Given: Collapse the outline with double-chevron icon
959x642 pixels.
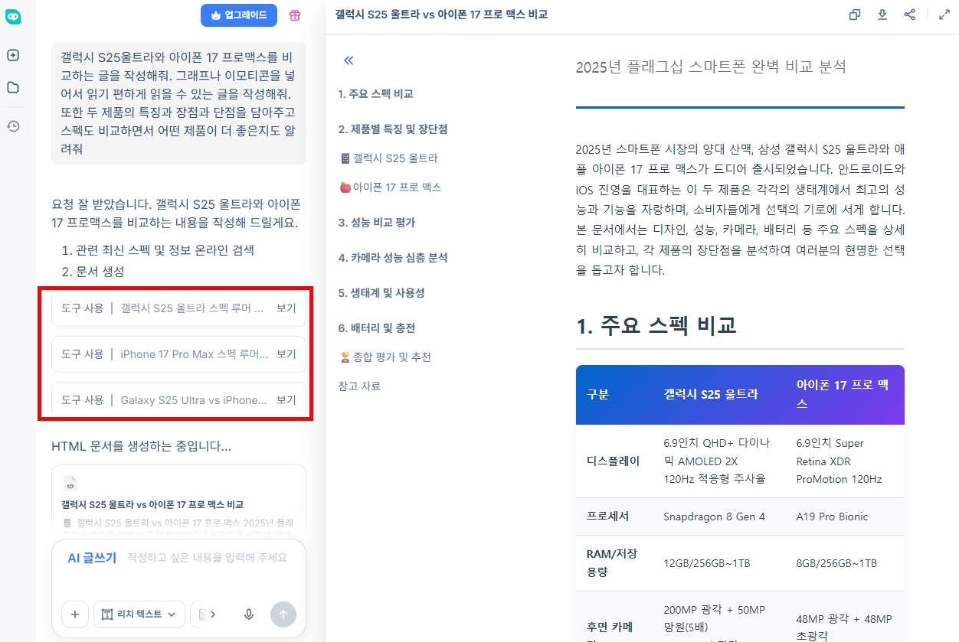Looking at the screenshot, I should 349,60.
